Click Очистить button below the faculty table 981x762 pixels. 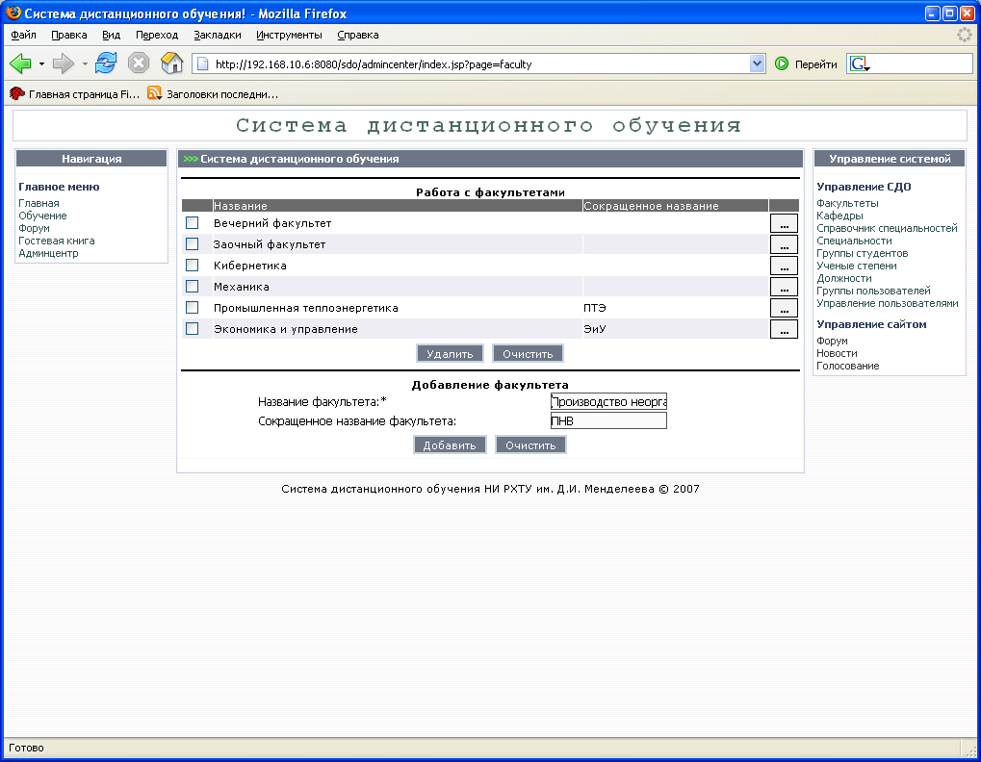tap(528, 354)
